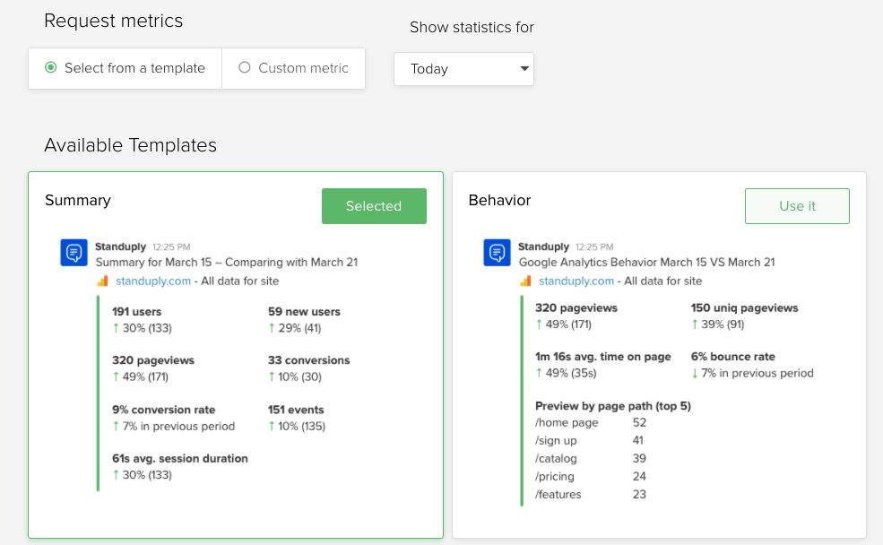
Task: Click up arrow under 151 events
Action: coord(272,427)
